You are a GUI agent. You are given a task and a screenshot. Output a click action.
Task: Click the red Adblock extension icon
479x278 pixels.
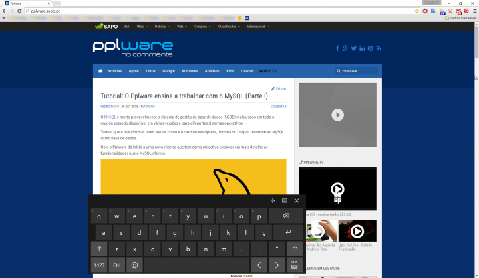425,11
